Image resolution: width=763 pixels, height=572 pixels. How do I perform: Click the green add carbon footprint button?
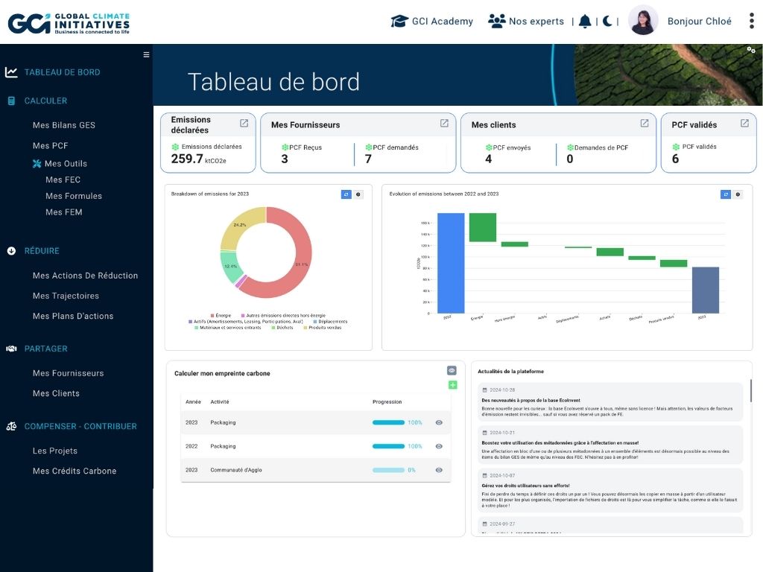click(x=452, y=385)
